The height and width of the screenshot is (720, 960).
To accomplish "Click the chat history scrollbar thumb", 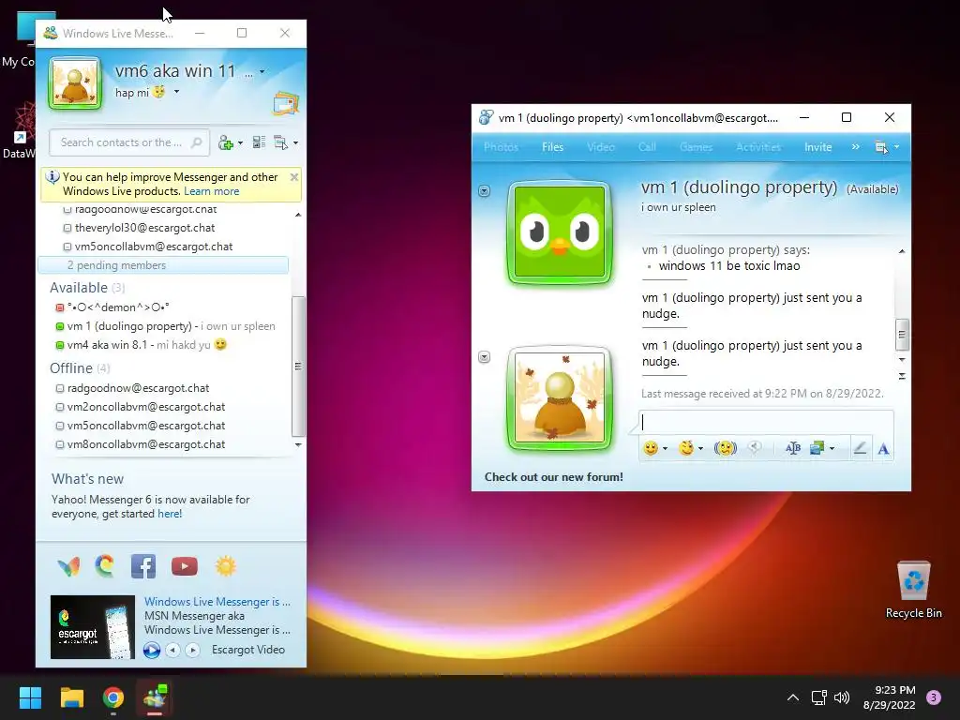I will 901,335.
